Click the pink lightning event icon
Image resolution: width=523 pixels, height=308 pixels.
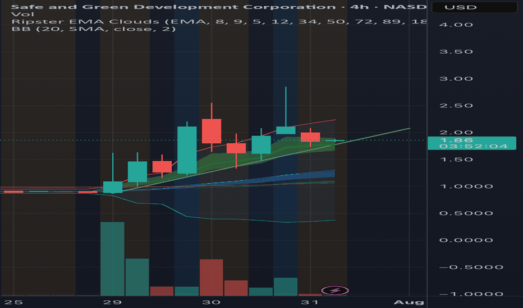click(335, 291)
